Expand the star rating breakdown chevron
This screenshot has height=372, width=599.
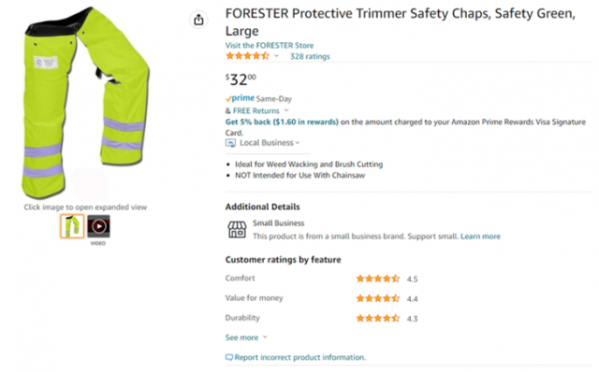tap(276, 56)
